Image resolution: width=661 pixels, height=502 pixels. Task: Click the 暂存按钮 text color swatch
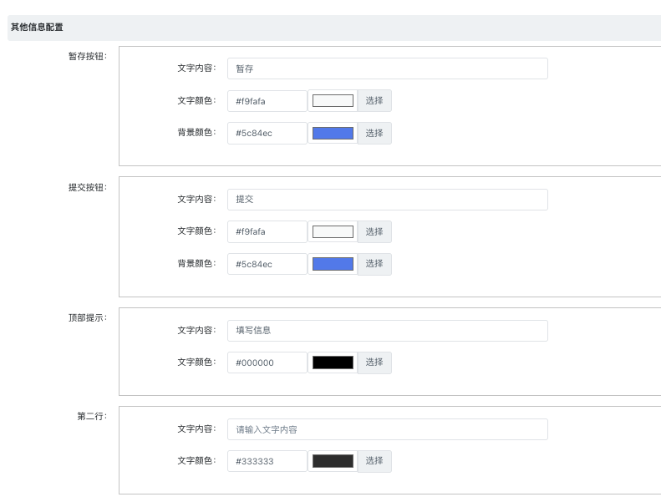pos(333,101)
